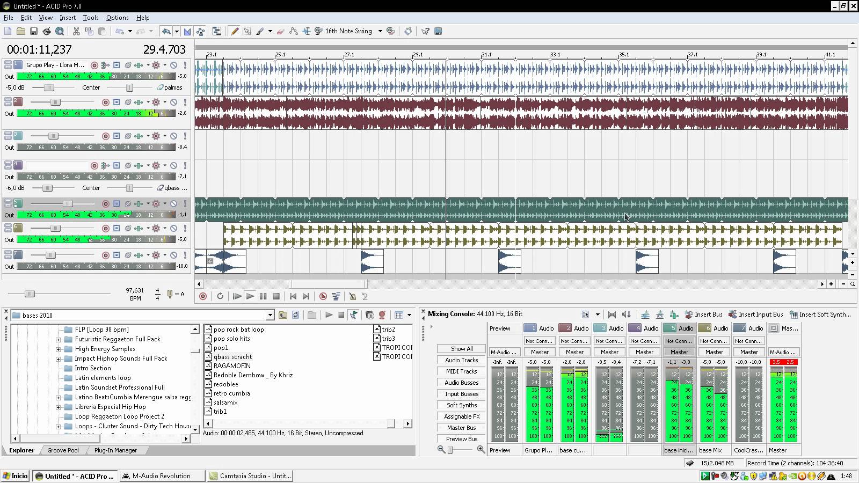Stop the Explorer file preview

click(341, 315)
